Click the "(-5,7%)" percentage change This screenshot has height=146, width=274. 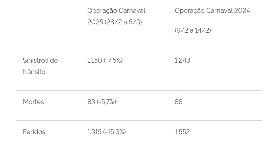pyautogui.click(x=106, y=102)
